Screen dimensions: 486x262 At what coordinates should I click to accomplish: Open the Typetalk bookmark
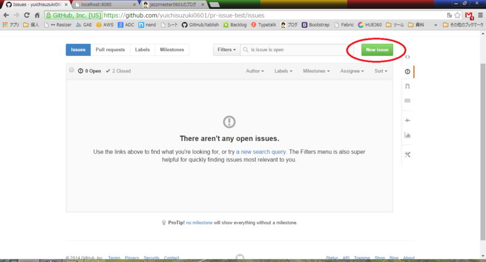pyautogui.click(x=264, y=25)
